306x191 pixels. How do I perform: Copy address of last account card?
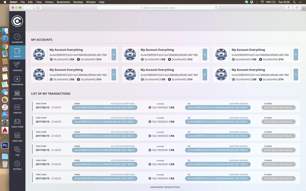296,74
